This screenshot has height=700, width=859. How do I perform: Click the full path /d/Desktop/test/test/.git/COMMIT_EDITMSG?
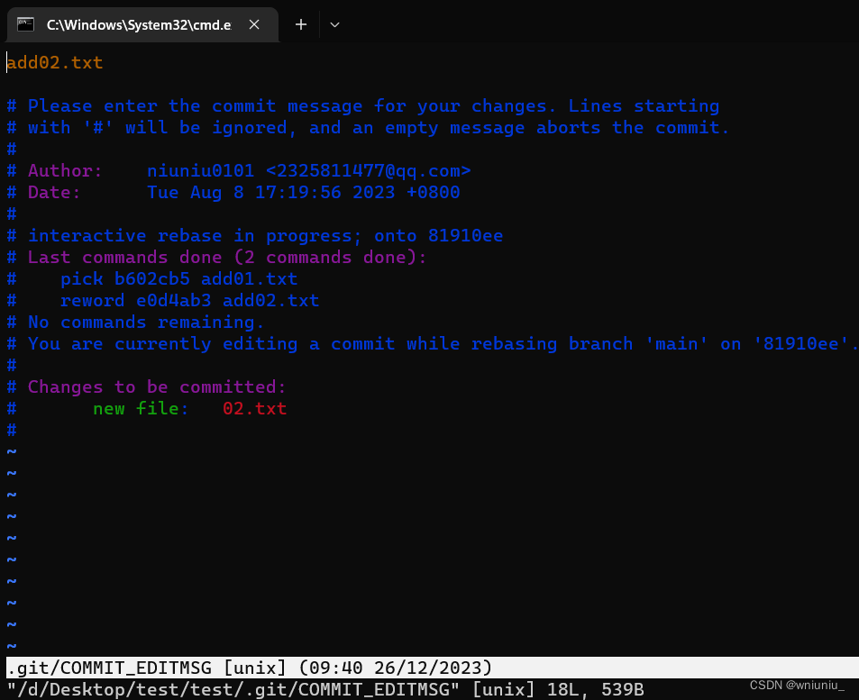(230, 690)
